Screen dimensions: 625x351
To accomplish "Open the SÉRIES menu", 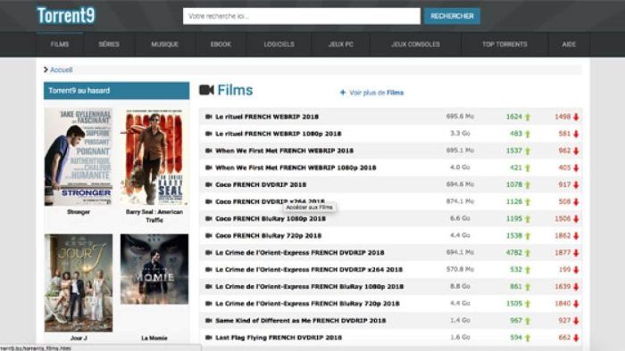I will 109,45.
